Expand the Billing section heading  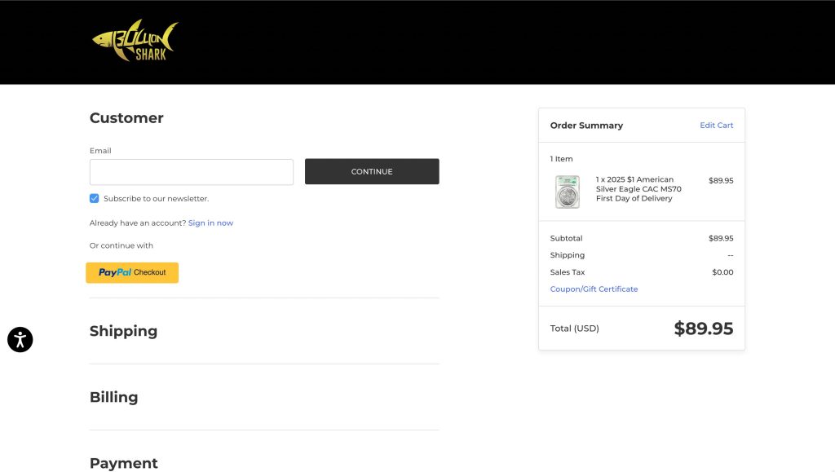coord(114,397)
